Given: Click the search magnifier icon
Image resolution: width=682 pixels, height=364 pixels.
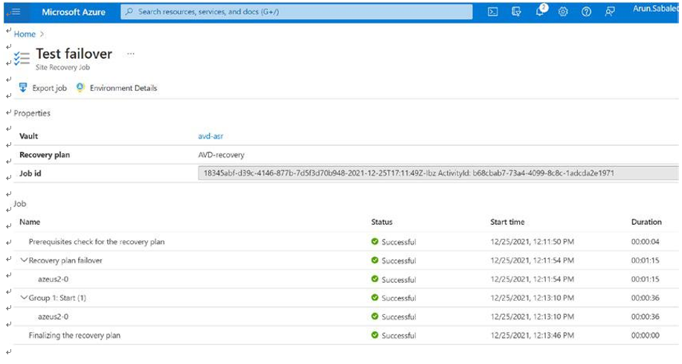Looking at the screenshot, I should [x=129, y=12].
